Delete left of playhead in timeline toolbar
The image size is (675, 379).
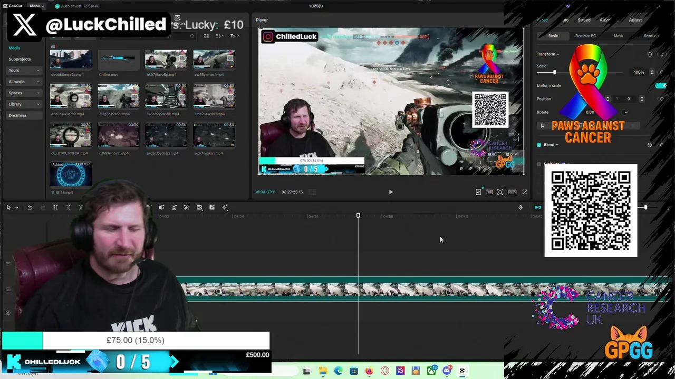click(68, 207)
